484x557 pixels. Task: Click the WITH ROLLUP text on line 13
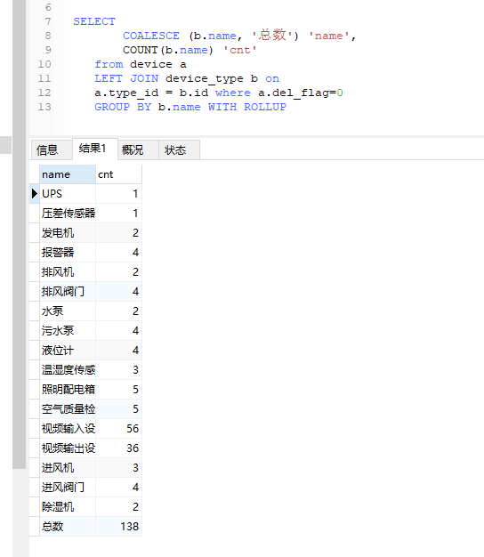pos(247,107)
